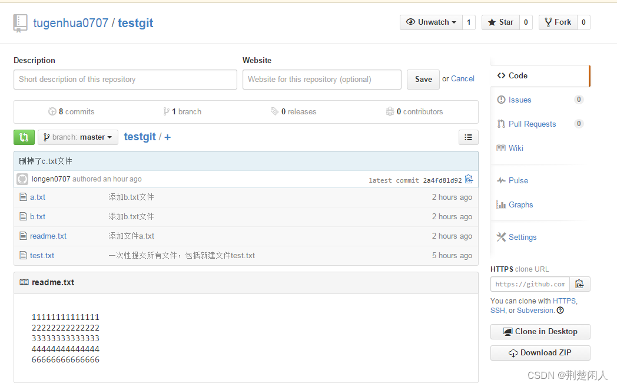Click the green compare and review button
The width and height of the screenshot is (617, 386).
click(x=24, y=137)
